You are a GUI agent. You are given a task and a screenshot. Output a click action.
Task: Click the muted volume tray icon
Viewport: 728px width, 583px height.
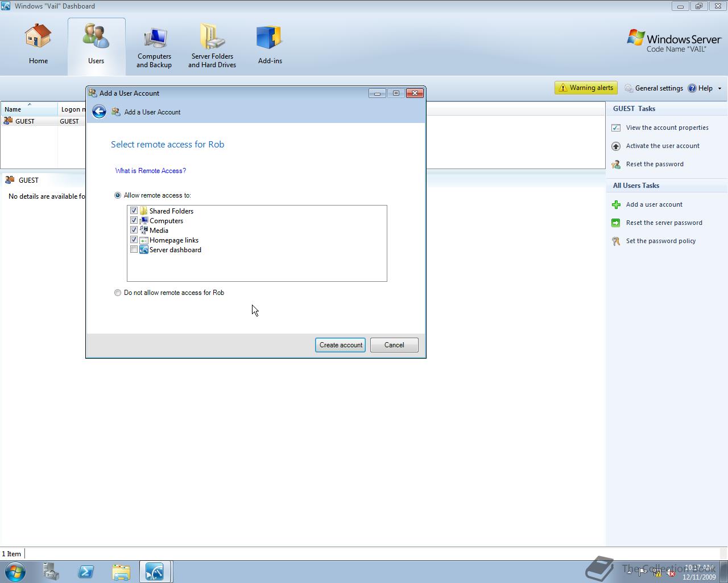point(671,573)
